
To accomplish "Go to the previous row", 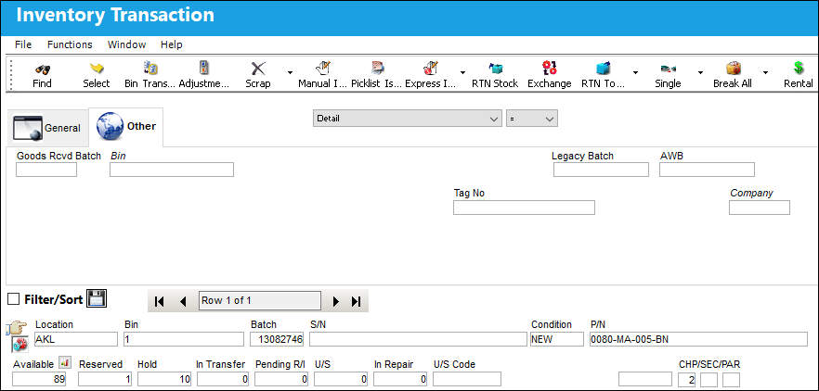I will 183,301.
